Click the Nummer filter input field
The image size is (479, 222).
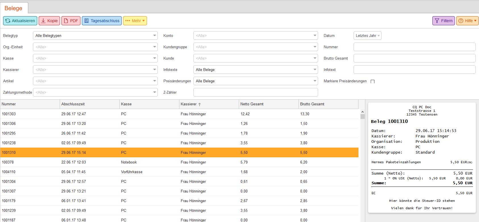click(414, 47)
